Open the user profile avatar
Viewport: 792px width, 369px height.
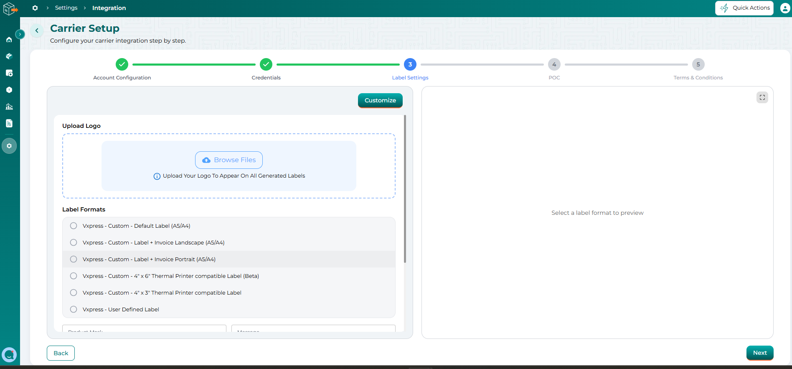click(785, 8)
